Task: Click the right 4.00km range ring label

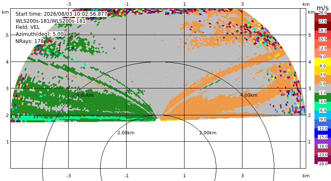Action: click(249, 95)
